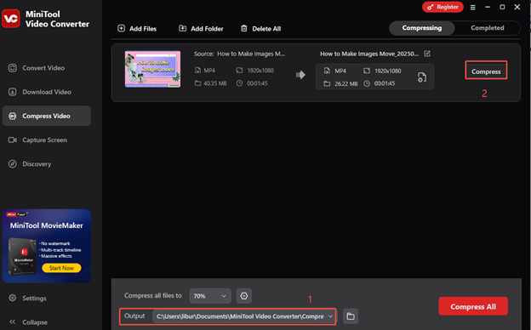Click the Add Files button
531x330 pixels.
point(137,29)
